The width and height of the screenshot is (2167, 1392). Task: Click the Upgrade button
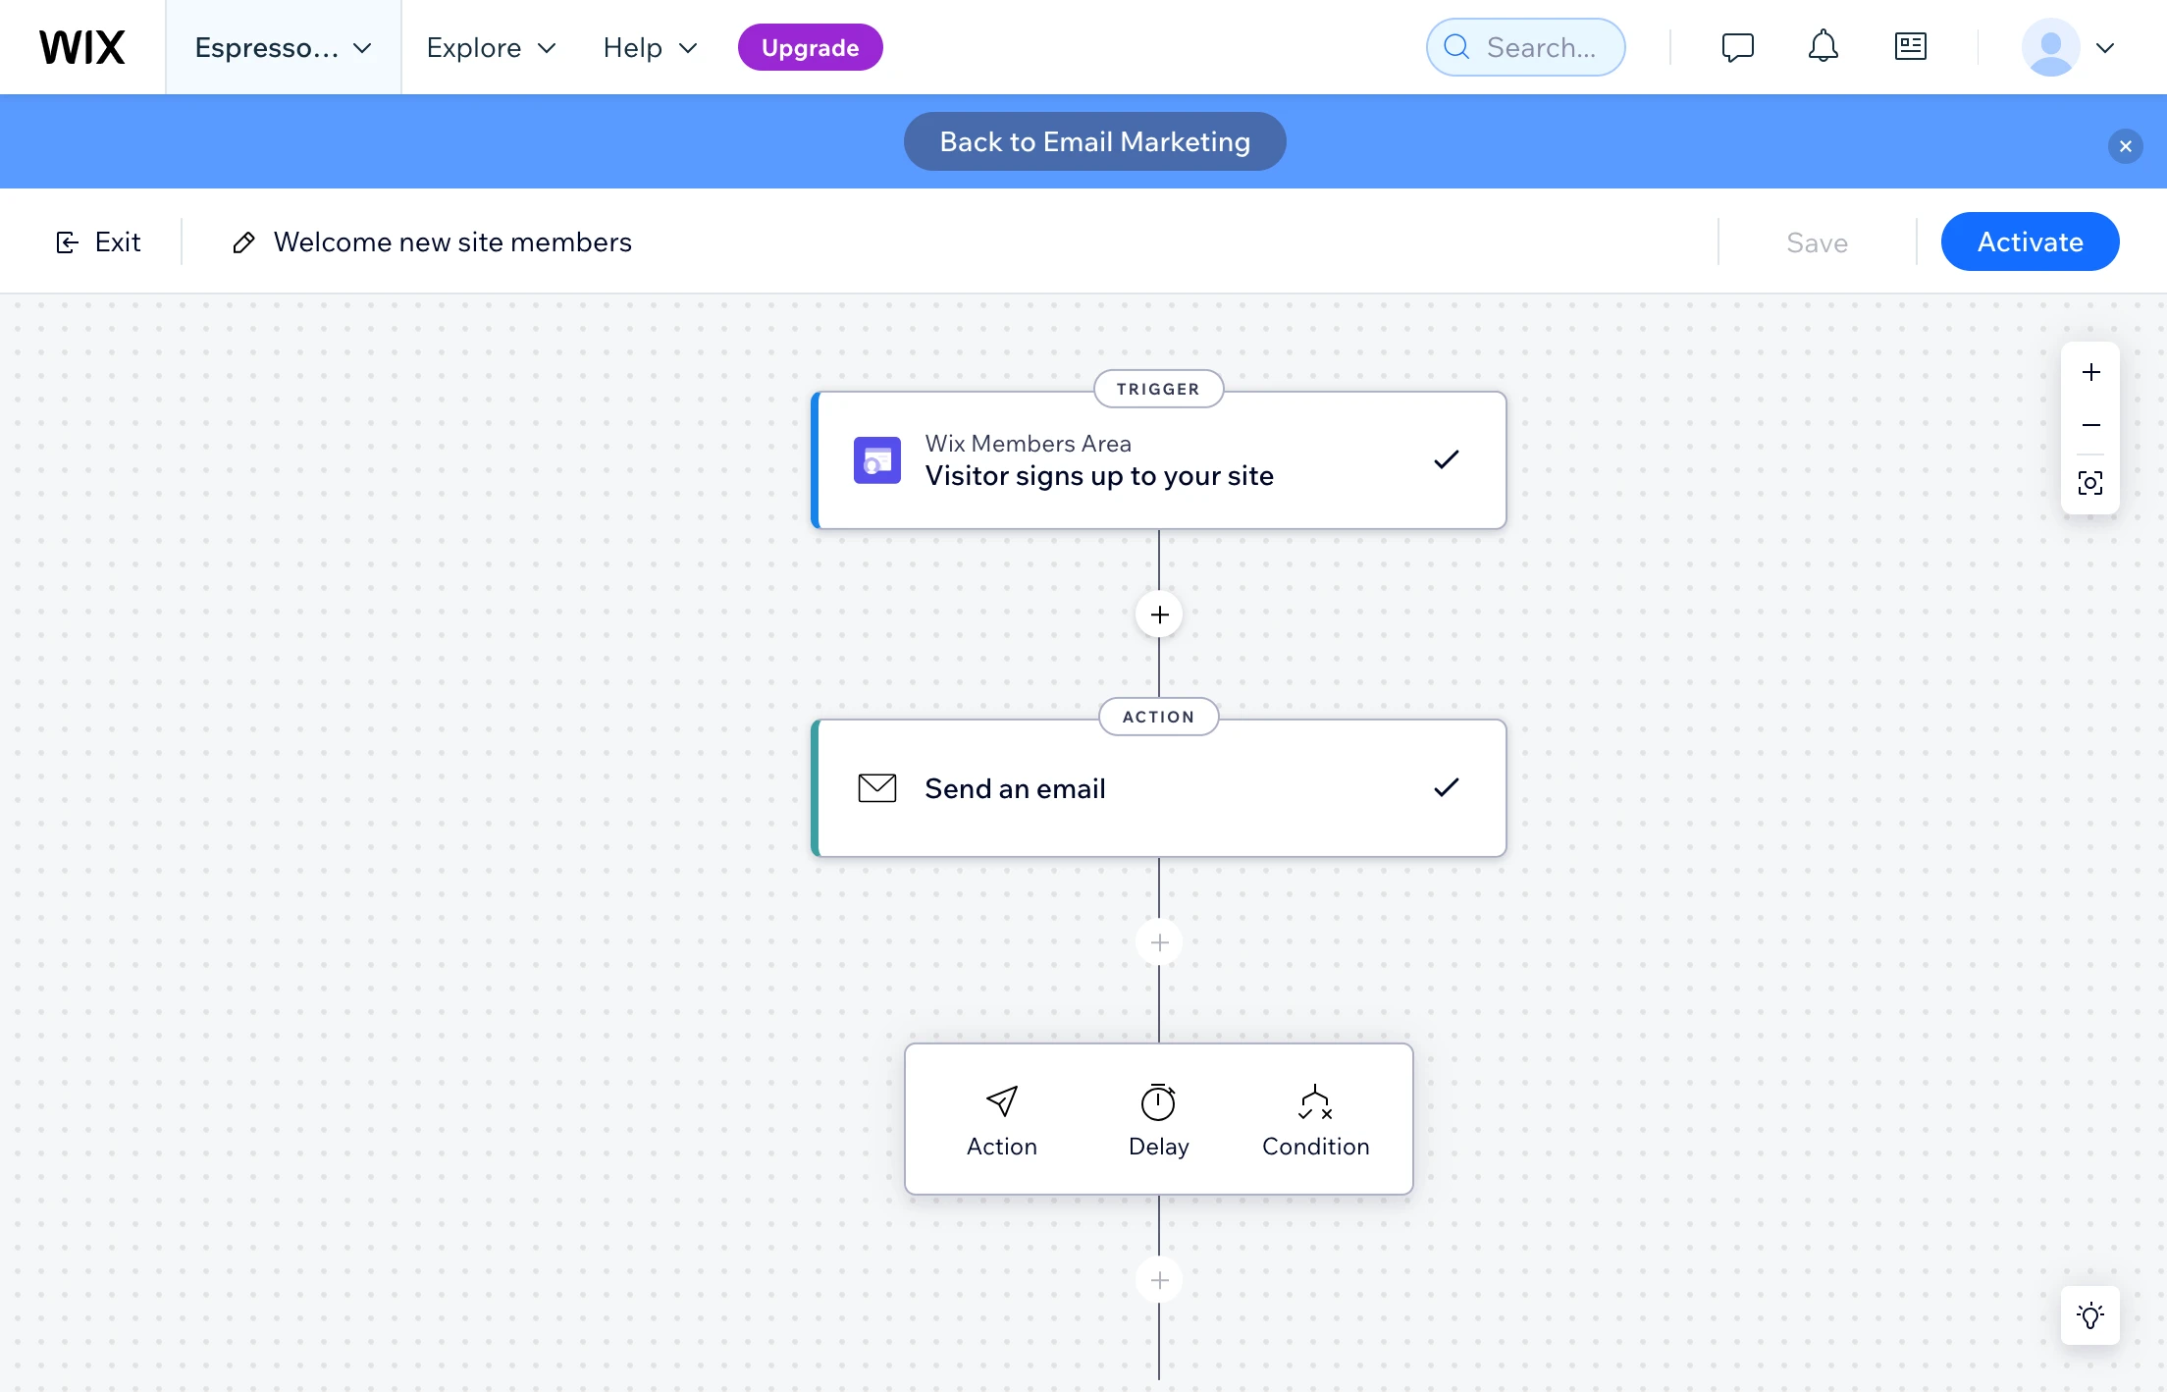click(x=810, y=47)
